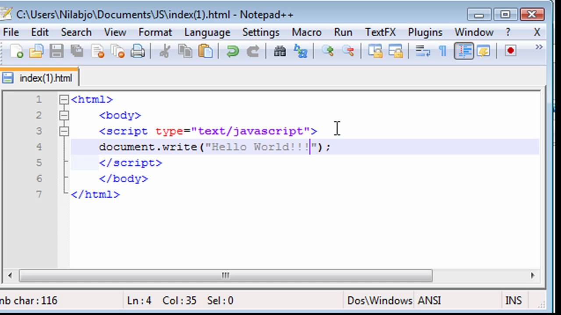Maximize the Notepad++ window
Viewport: 561px width, 315px height.
(505, 14)
